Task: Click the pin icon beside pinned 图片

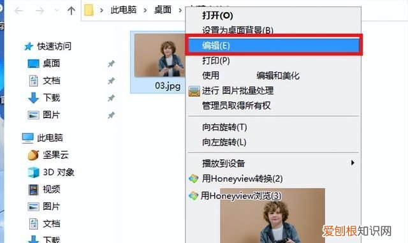Action: point(111,115)
